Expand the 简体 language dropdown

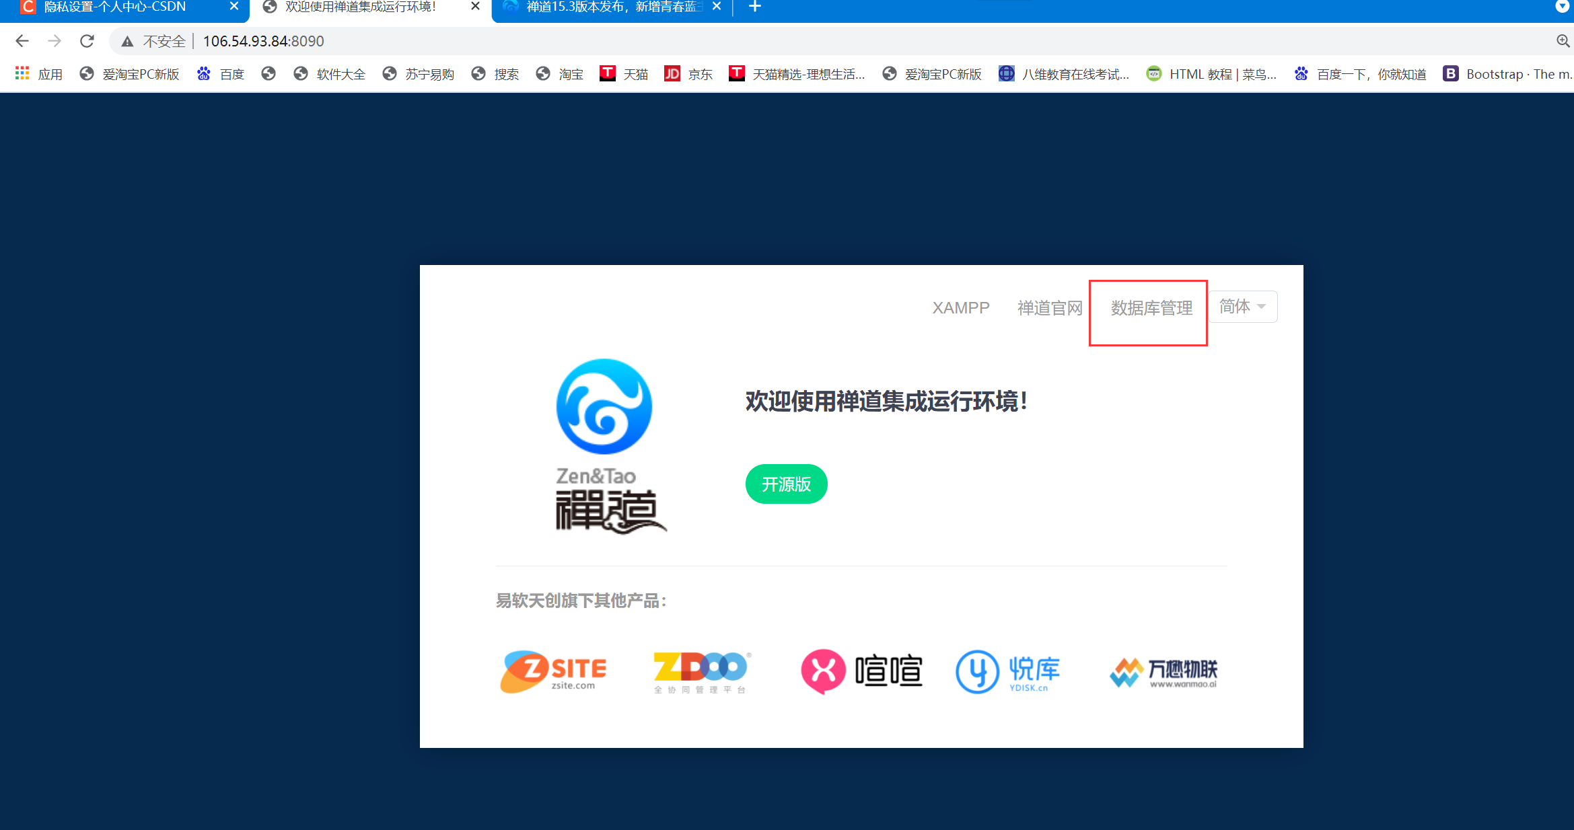1242,307
